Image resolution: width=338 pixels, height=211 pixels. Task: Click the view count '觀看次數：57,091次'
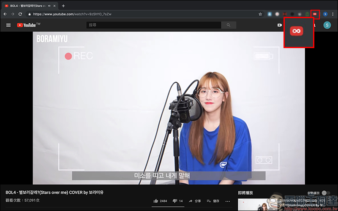(23, 200)
